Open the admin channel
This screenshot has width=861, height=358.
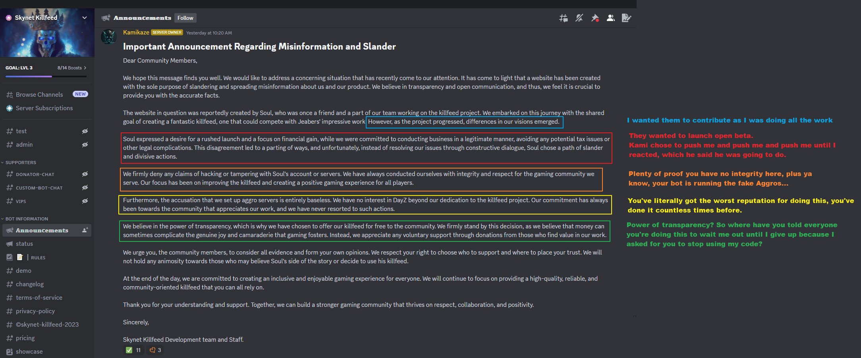click(x=47, y=145)
